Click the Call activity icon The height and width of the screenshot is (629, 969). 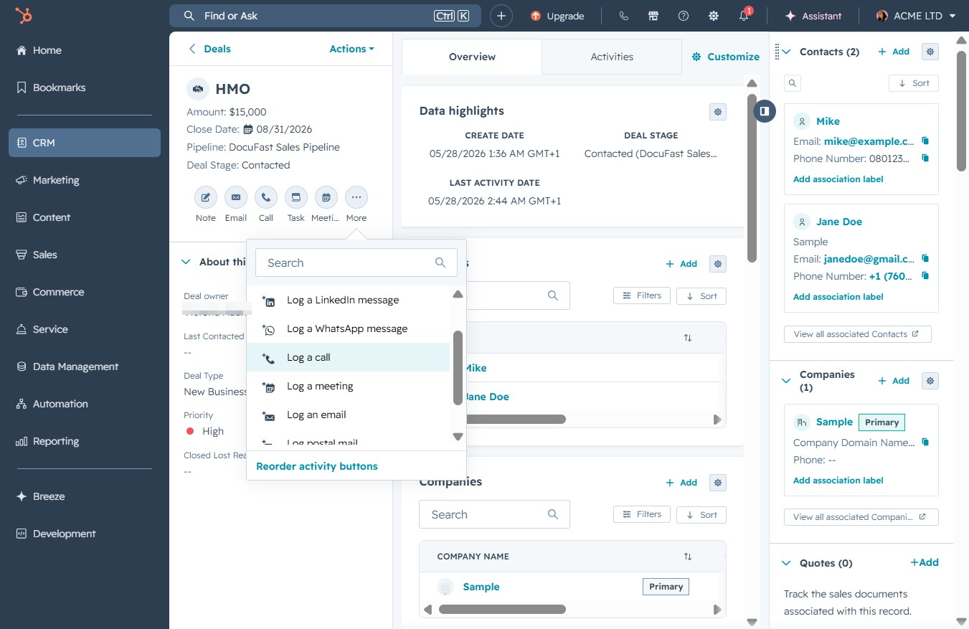[x=266, y=197]
